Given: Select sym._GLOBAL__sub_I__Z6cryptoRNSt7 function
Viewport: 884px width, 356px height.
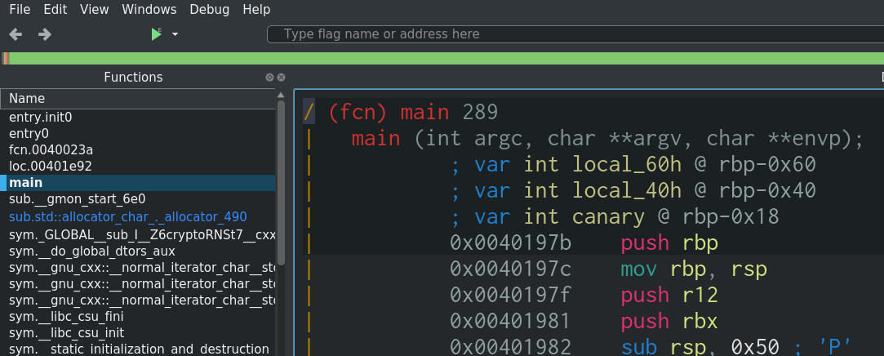Looking at the screenshot, I should point(138,234).
